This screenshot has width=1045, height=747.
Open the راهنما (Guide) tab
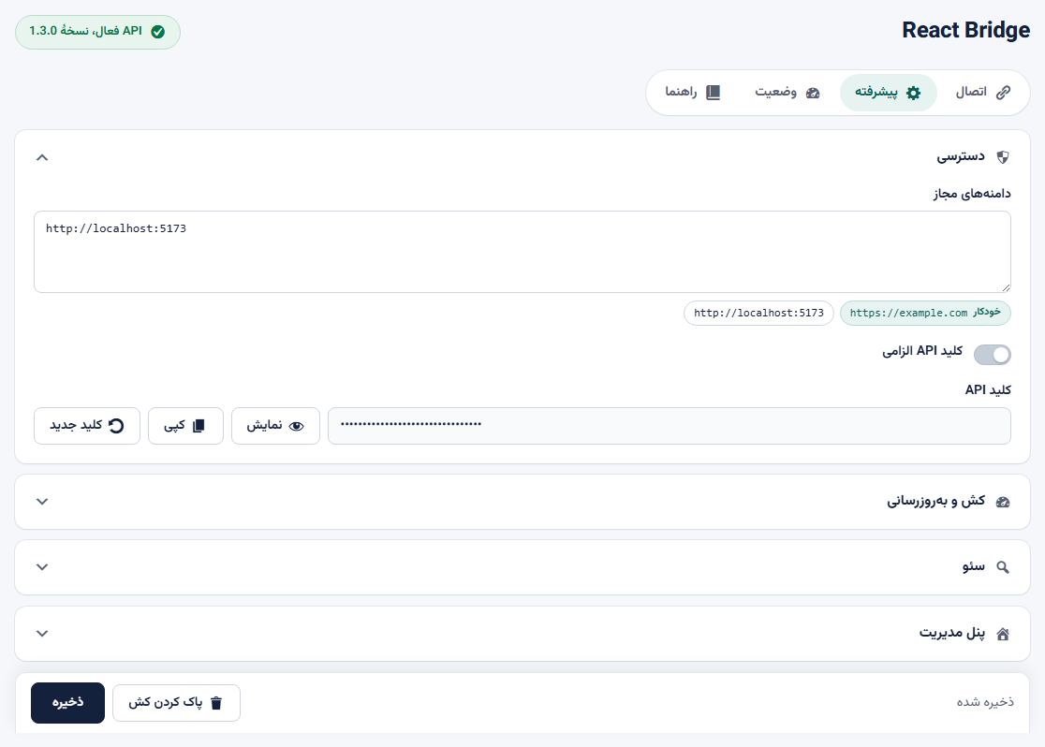(692, 93)
